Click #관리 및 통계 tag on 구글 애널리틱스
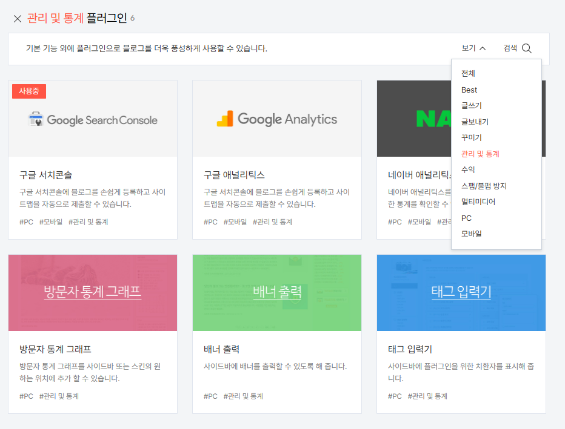The height and width of the screenshot is (429, 565). click(272, 222)
